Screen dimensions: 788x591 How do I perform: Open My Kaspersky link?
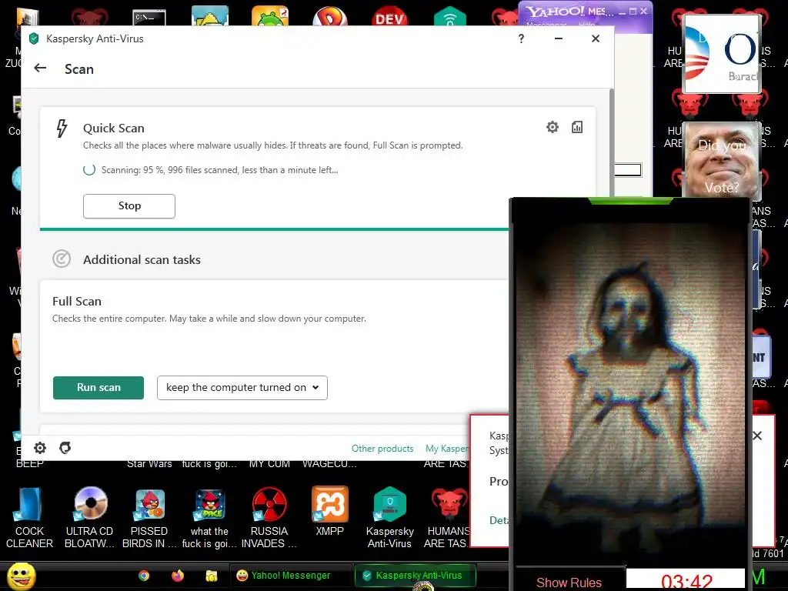point(447,449)
